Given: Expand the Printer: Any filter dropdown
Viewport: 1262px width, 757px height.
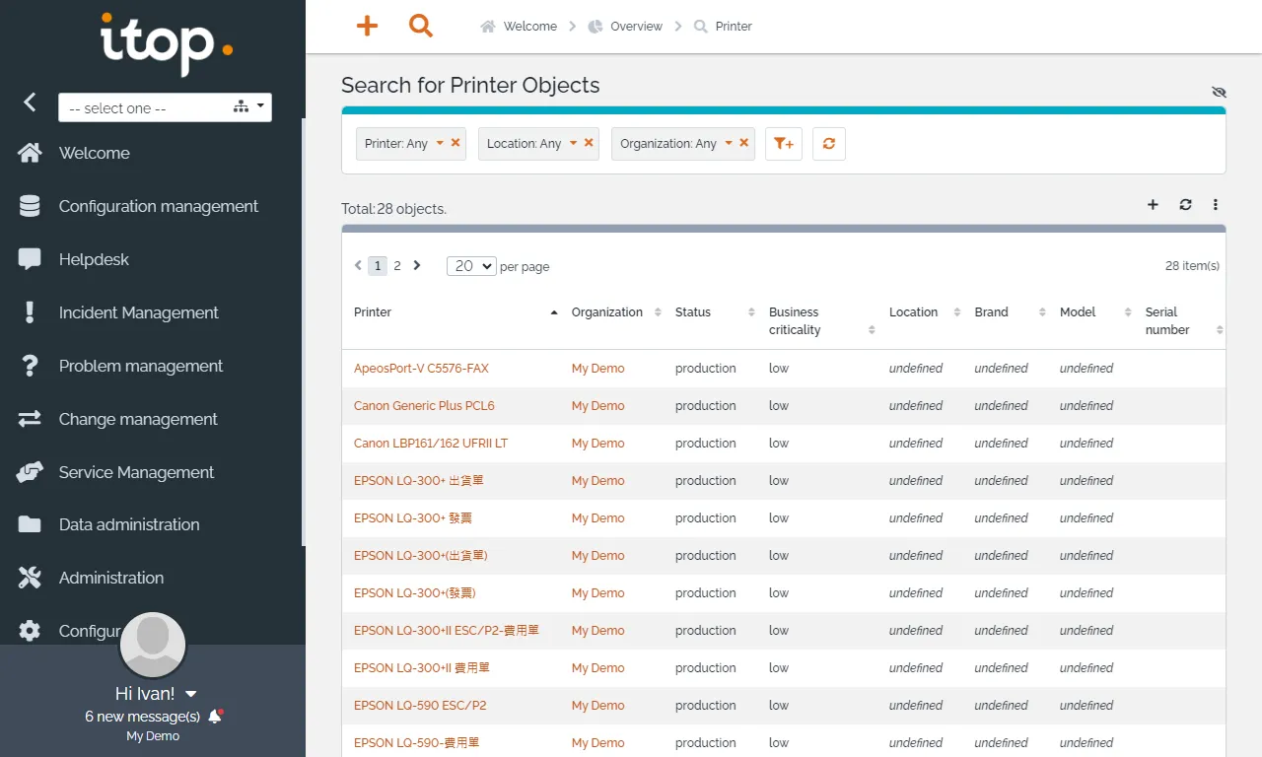Looking at the screenshot, I should (x=440, y=143).
